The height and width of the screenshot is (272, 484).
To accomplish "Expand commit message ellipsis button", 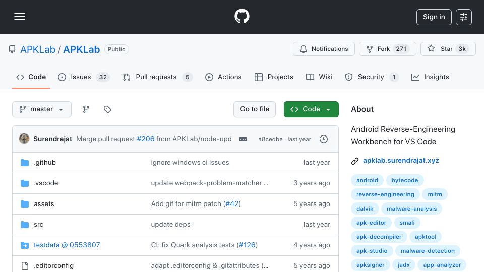I will pyautogui.click(x=243, y=139).
